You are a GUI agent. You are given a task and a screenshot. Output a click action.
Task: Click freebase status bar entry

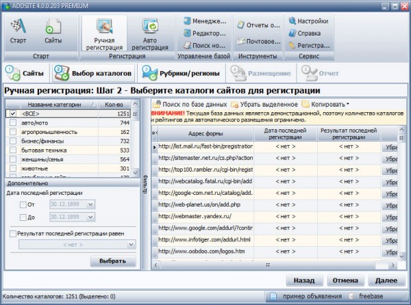(x=366, y=296)
